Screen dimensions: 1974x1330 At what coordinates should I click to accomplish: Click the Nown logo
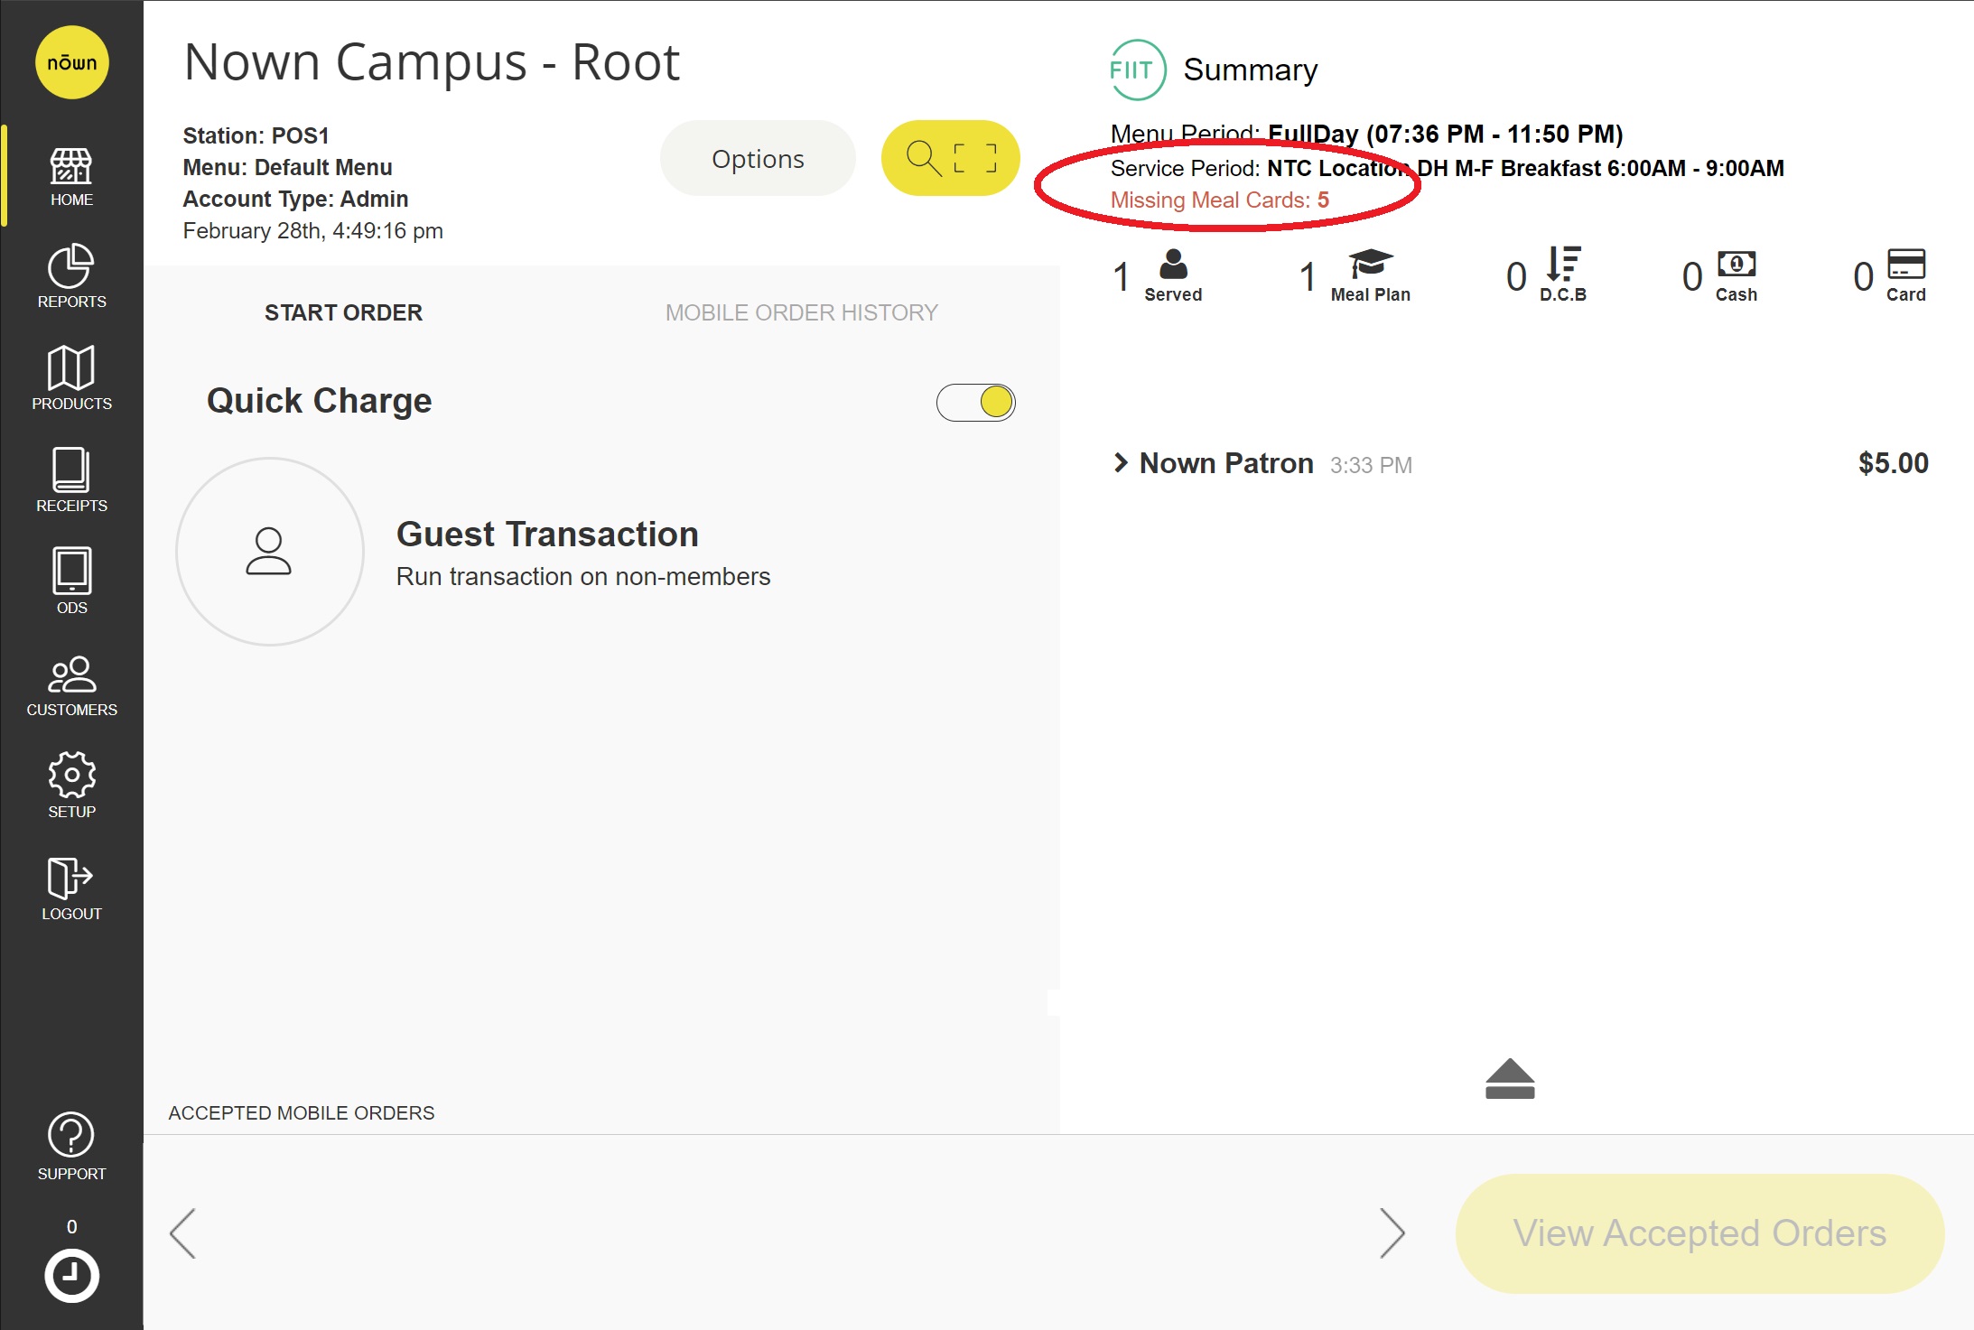point(71,62)
